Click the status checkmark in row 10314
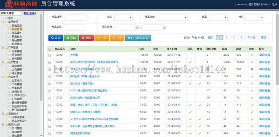Viewport: 279px width, 137px height. click(x=252, y=91)
